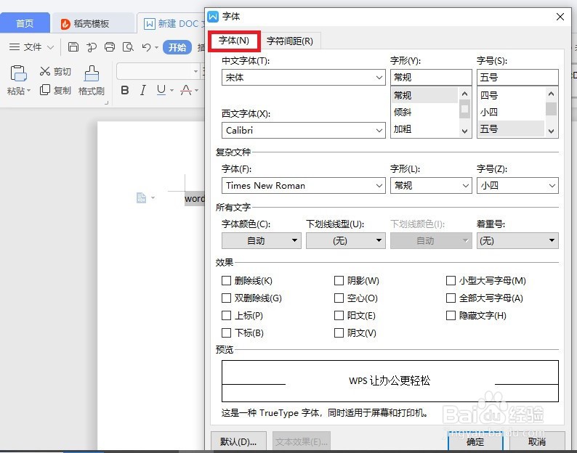Go to the 首页 home tab
Image resolution: width=577 pixels, height=453 pixels.
(25, 23)
